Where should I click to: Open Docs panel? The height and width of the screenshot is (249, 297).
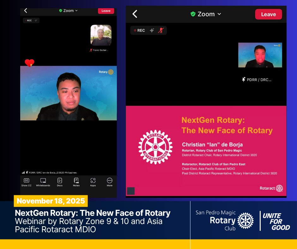(60, 182)
